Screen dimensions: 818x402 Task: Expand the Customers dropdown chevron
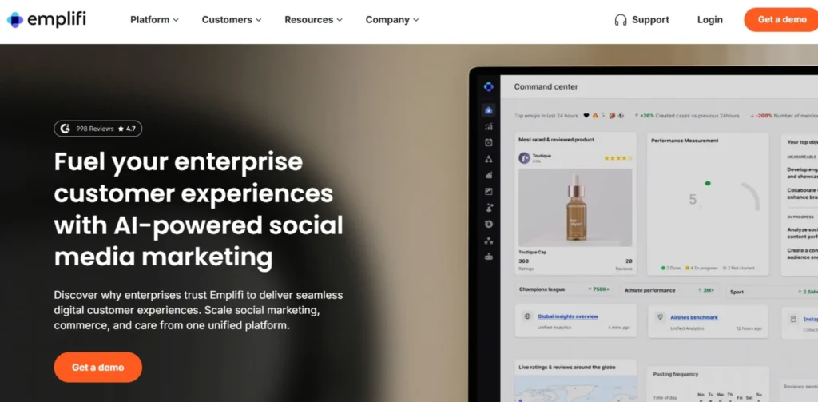(x=258, y=20)
